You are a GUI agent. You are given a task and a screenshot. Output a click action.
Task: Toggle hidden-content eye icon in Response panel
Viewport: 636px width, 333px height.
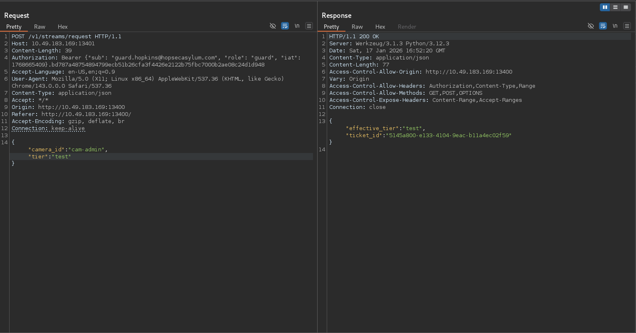click(x=591, y=26)
